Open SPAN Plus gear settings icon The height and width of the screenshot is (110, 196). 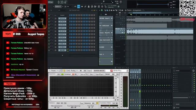(118, 74)
